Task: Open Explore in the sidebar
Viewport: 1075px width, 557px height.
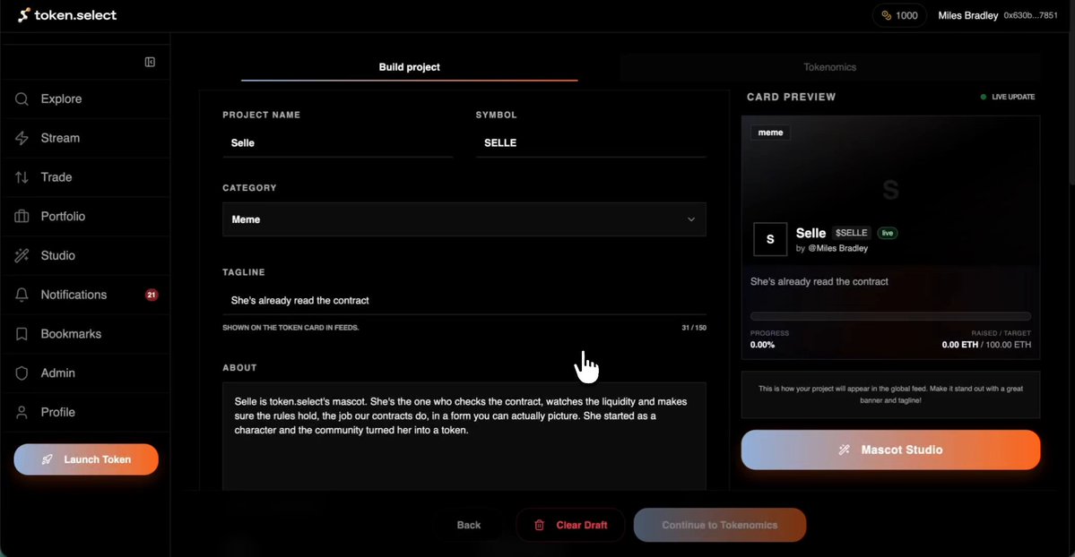Action: (x=85, y=99)
